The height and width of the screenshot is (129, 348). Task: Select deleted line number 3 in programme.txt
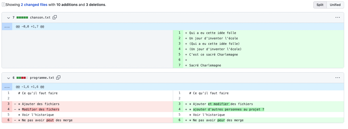pyautogui.click(x=8, y=104)
